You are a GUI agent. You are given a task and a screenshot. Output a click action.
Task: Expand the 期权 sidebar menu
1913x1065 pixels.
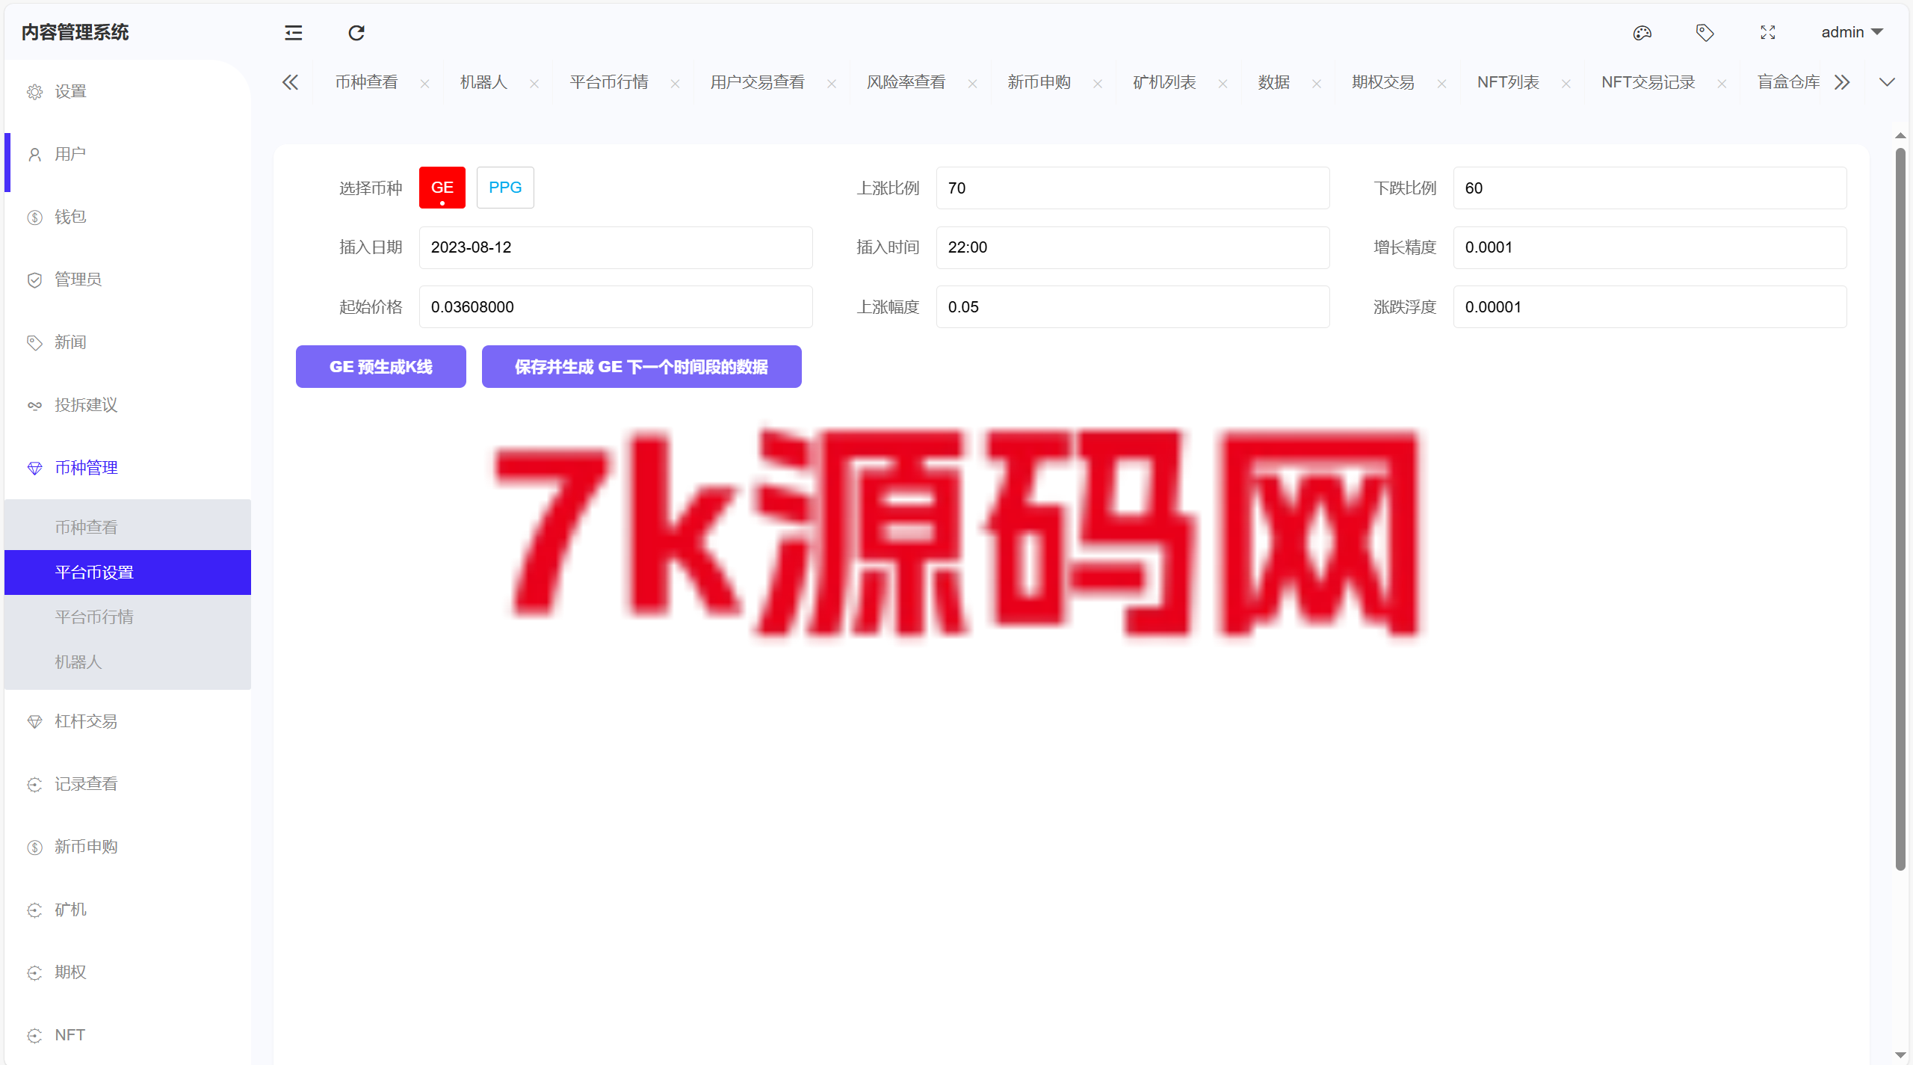click(128, 972)
